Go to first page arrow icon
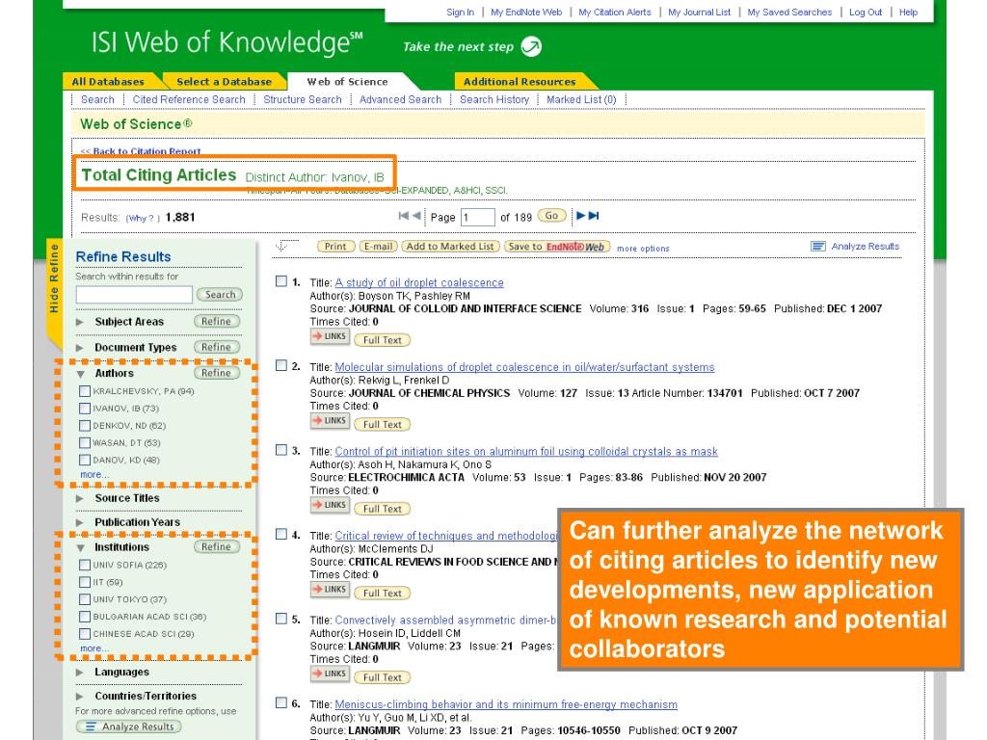Screen dimensions: 987x740 click(404, 216)
